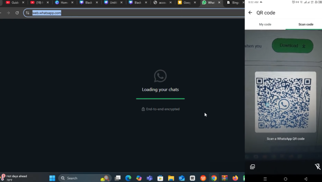
Task: Open Outlook from the taskbar
Action: 182,178
